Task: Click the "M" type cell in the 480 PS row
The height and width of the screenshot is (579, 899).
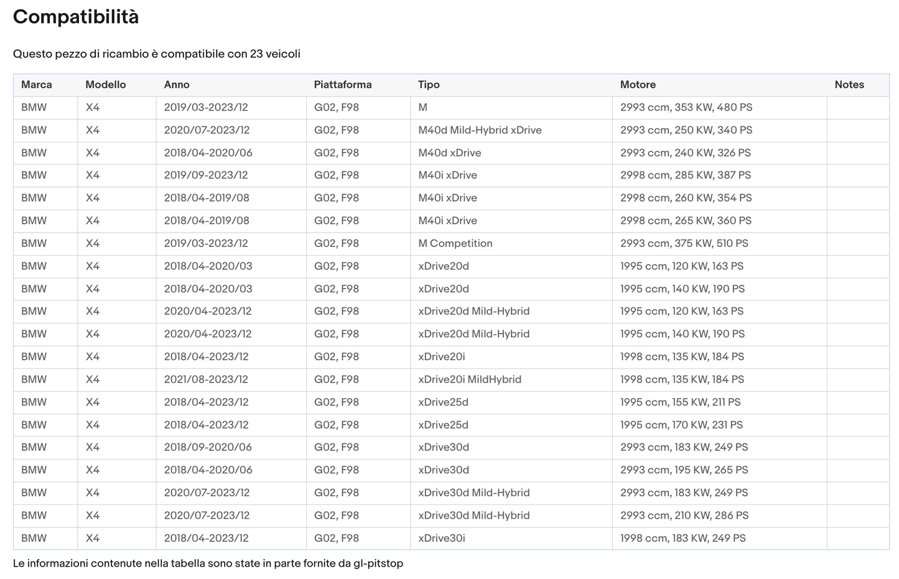Action: point(423,108)
